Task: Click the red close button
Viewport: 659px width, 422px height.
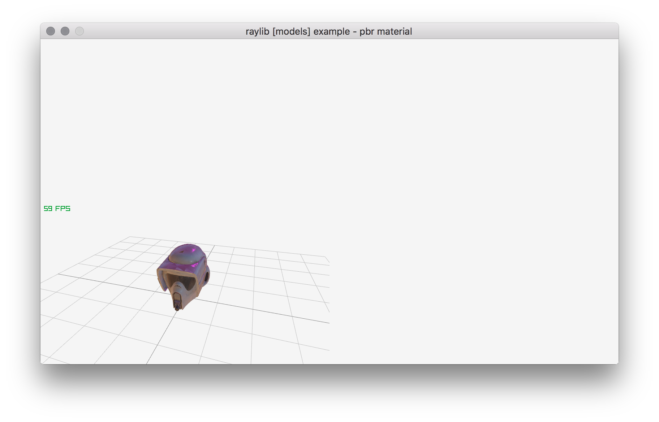Action: 51,31
